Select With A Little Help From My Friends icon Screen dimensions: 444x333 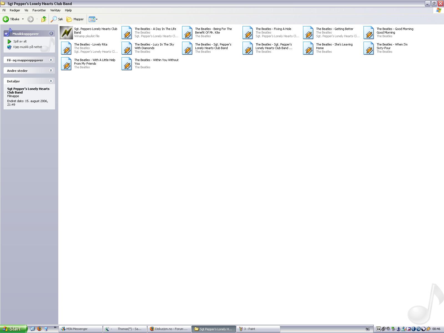66,64
